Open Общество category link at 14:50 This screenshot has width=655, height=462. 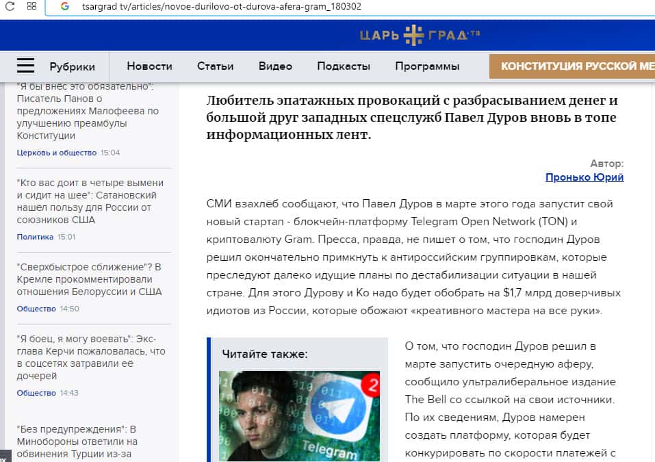click(x=36, y=309)
